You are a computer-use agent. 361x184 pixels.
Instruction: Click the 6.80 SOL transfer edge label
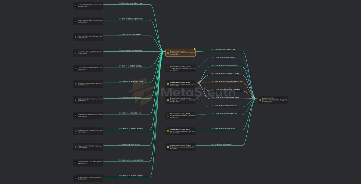pyautogui.click(x=130, y=97)
